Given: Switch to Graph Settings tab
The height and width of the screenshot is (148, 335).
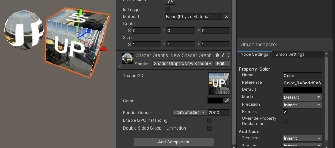Looking at the screenshot, I should [290, 54].
